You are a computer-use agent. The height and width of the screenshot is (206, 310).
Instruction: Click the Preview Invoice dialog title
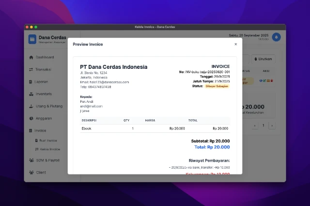click(x=88, y=44)
